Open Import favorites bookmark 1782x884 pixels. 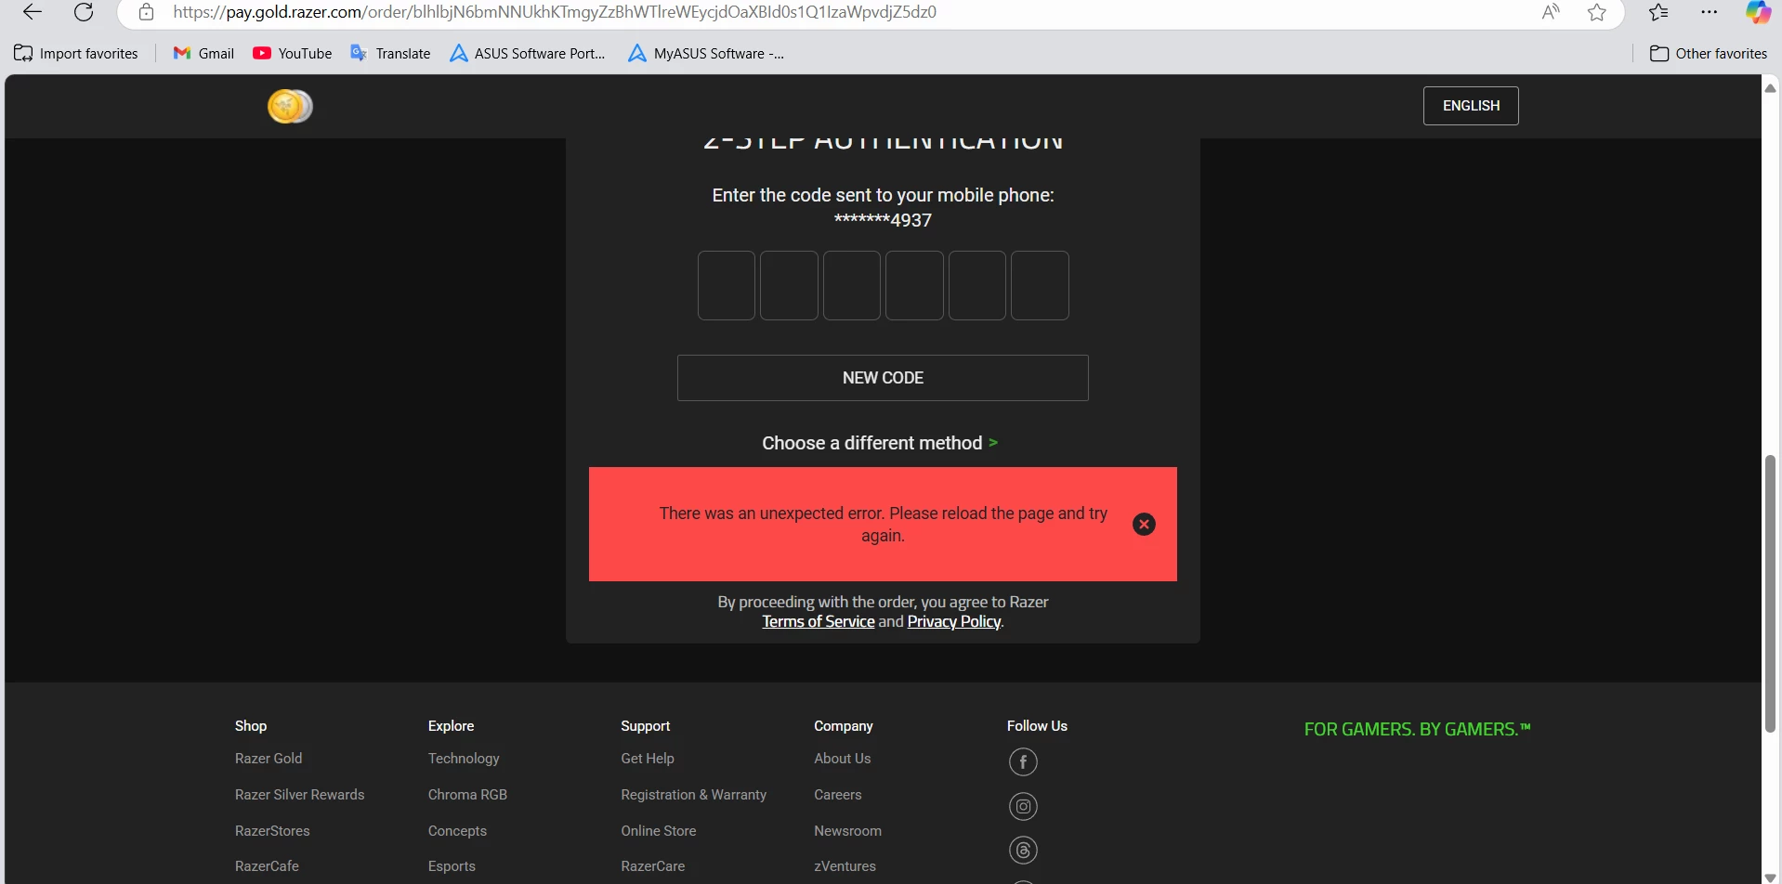(76, 54)
